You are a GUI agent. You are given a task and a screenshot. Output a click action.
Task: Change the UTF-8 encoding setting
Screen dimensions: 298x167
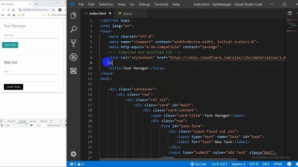(254, 164)
